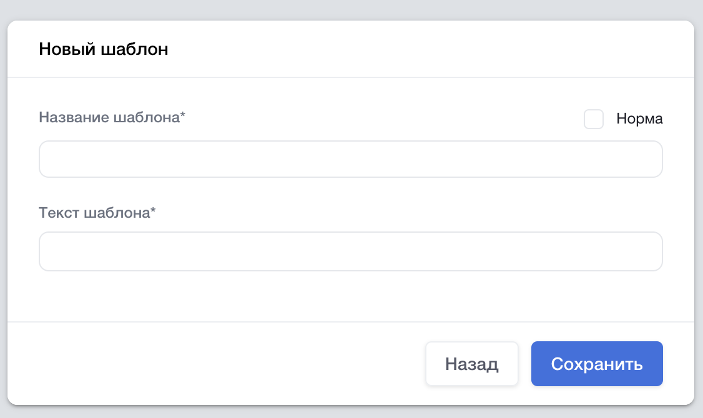The height and width of the screenshot is (418, 703).
Task: Click the Новый шаблон dialog title
Action: coord(104,49)
